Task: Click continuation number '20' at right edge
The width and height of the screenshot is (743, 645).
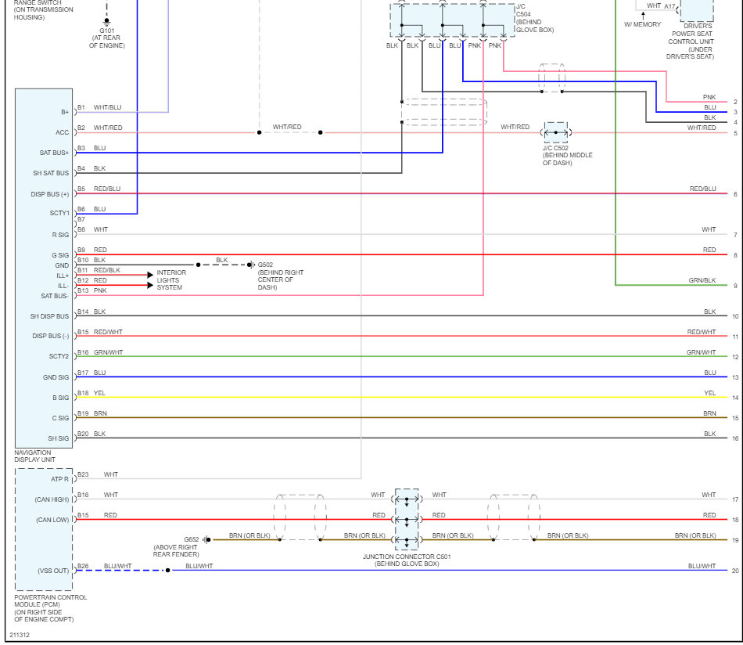Action: pyautogui.click(x=735, y=571)
